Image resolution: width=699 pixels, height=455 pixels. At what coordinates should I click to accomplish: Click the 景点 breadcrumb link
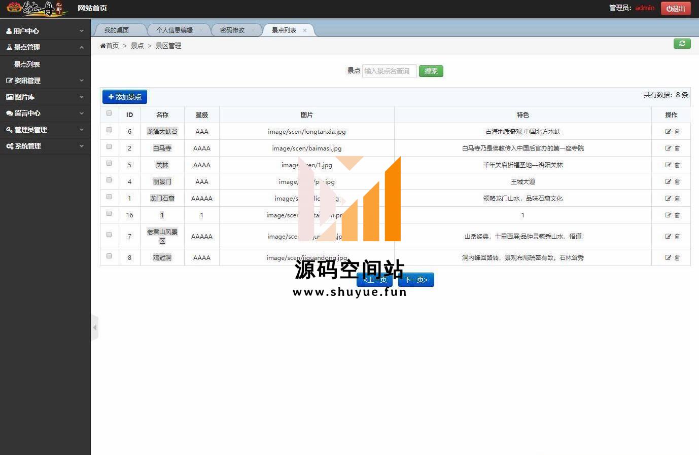[x=137, y=46]
